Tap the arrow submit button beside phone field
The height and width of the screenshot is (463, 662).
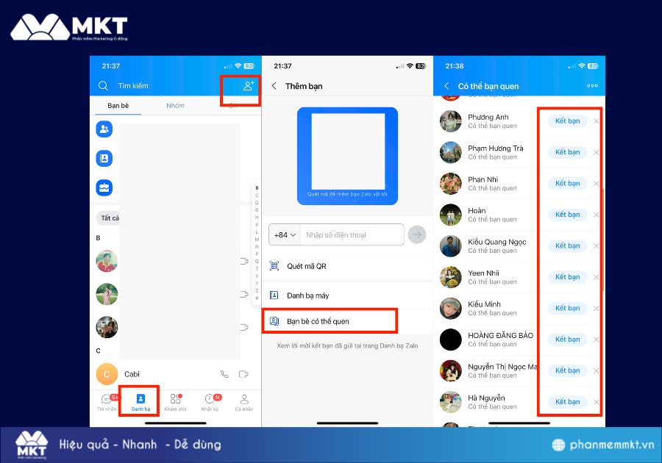(x=417, y=234)
